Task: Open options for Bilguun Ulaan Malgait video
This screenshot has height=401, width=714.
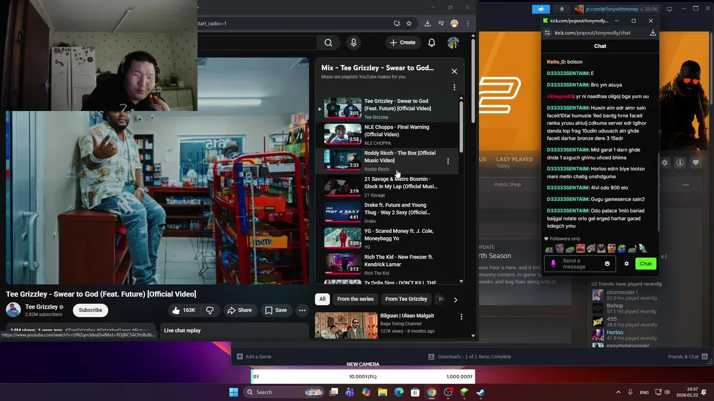Action: [461, 317]
